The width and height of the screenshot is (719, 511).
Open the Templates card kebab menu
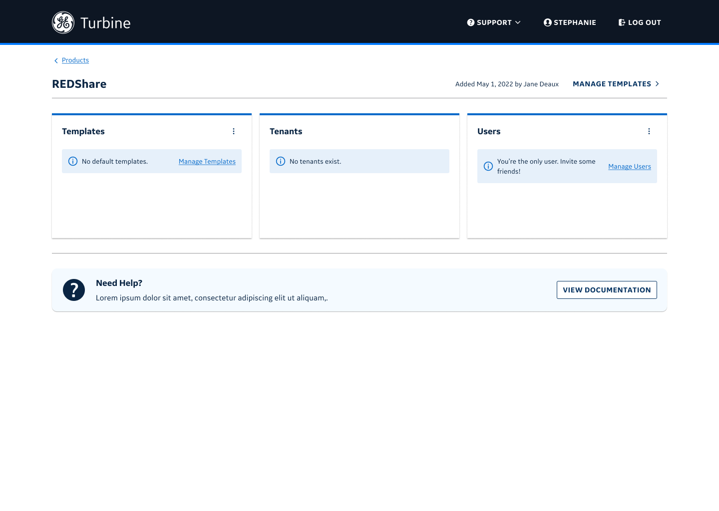tap(234, 131)
